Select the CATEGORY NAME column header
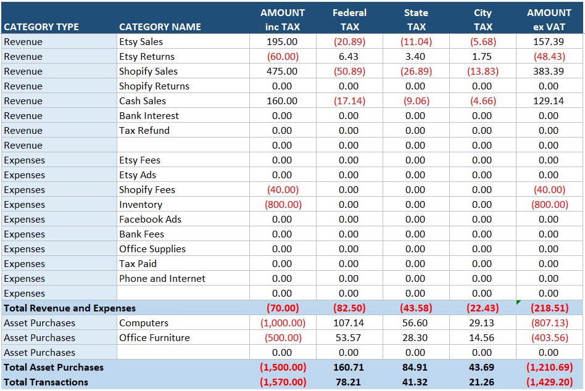The width and height of the screenshot is (585, 391). tap(160, 27)
